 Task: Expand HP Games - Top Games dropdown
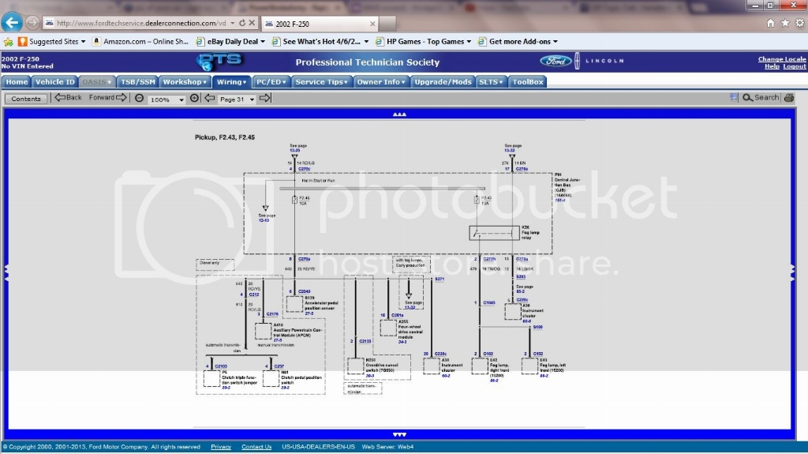469,42
